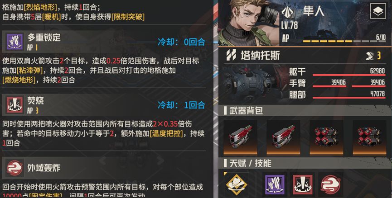This screenshot has width=392, height=198.
Task: Click the pilot portrait of 隼人
Action: pos(249,23)
